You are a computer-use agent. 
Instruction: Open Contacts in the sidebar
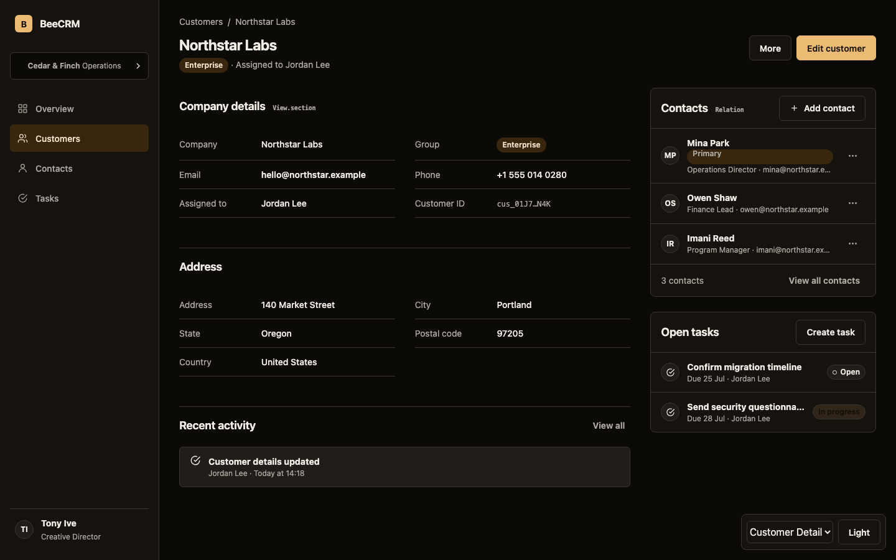(79, 169)
